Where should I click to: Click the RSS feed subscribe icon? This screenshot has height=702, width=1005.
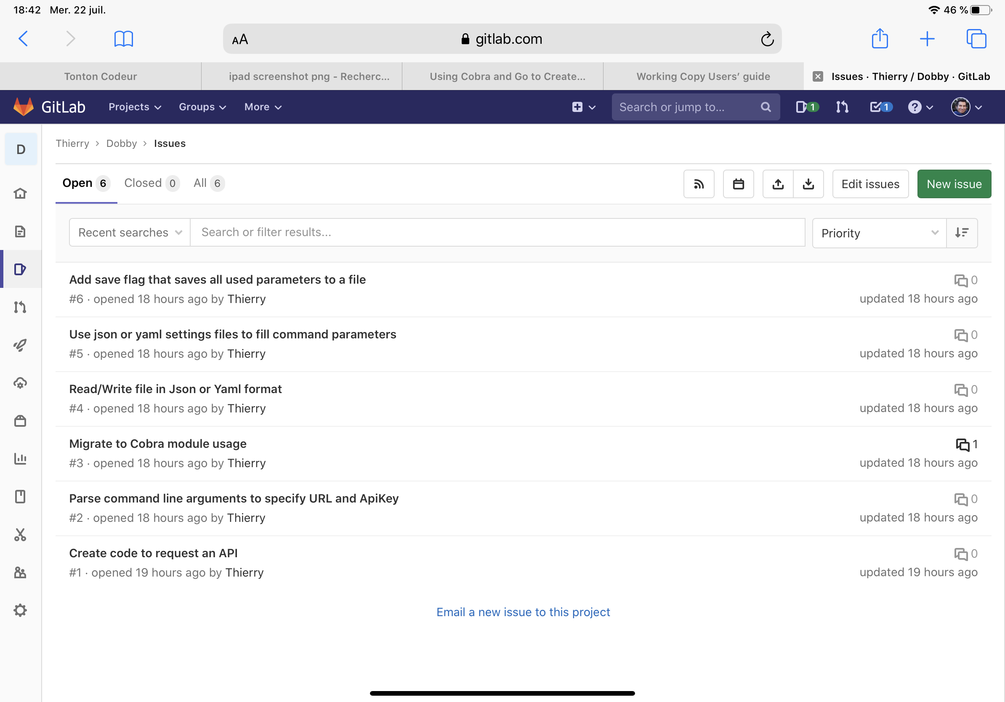tap(699, 184)
